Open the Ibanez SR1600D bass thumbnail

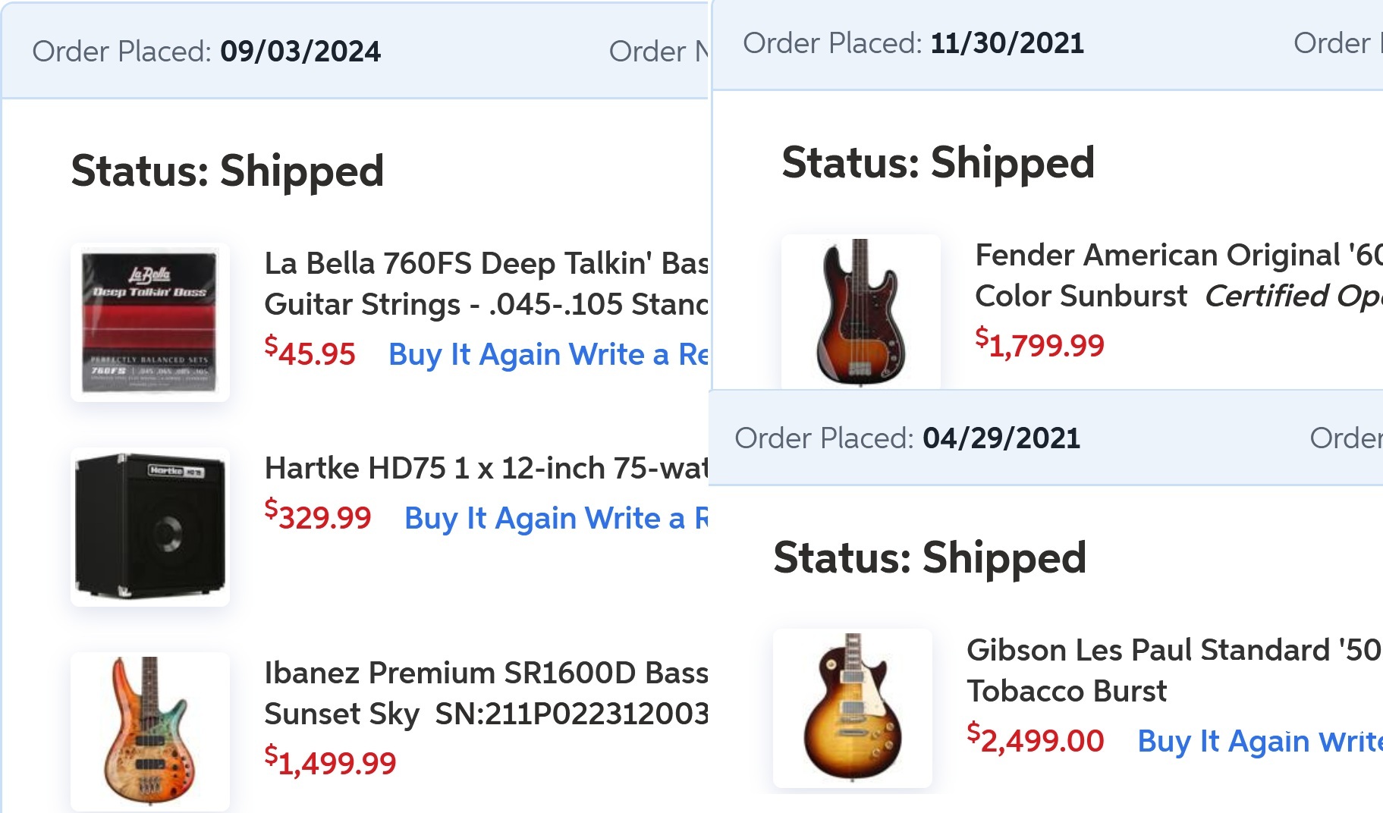point(150,730)
